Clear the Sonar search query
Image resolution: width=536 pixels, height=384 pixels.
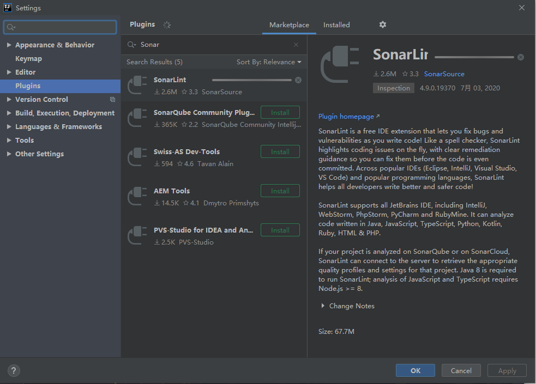(296, 45)
